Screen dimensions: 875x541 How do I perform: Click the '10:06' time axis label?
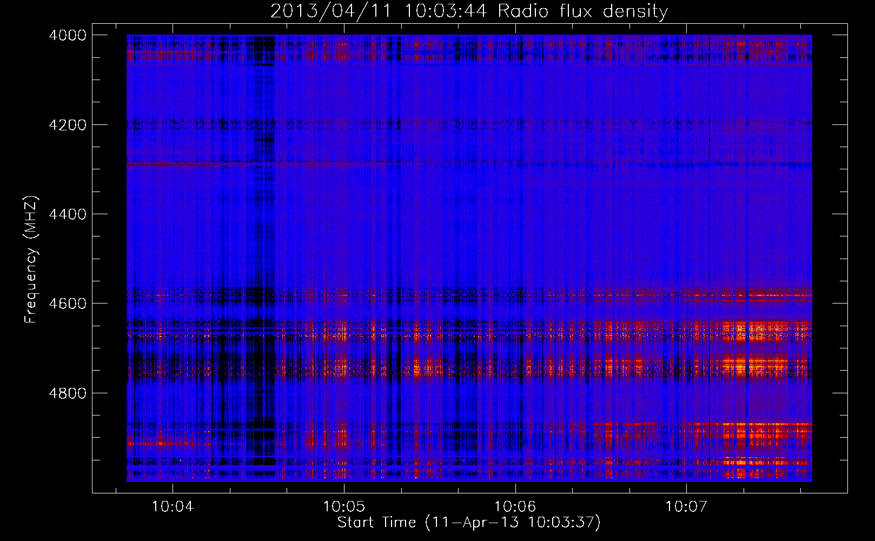click(x=515, y=507)
